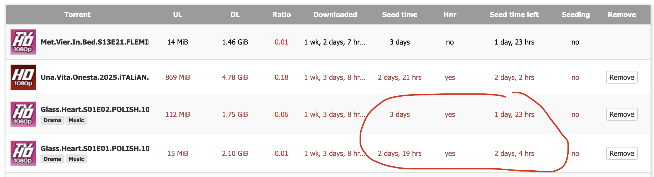654x177 pixels.
Task: Click the TV HD icon for Glass.Heart.S01E01
Action: [23, 153]
